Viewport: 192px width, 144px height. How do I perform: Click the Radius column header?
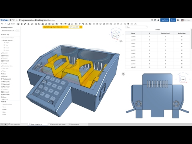165,33
